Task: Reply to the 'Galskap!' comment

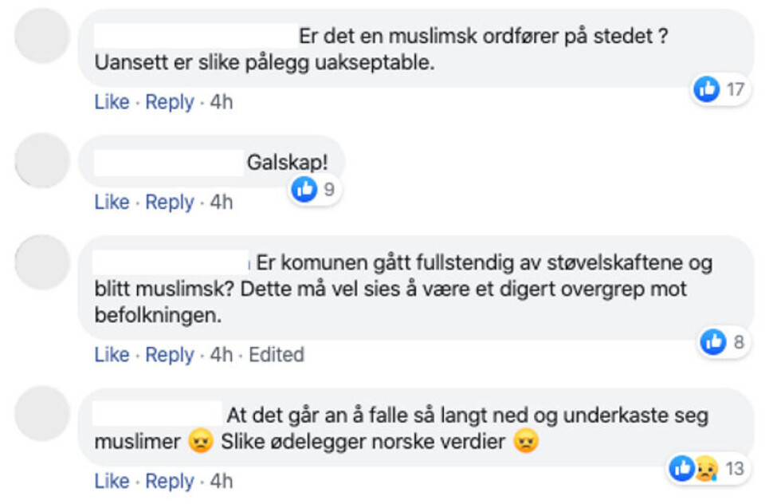Action: point(170,203)
